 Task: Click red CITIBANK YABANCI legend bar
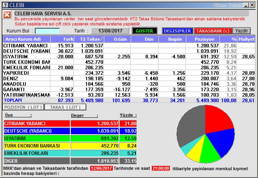pos(37,123)
